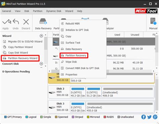This screenshot has width=159, height=124.
Task: Open the View menu
Action: [x=18, y=11]
